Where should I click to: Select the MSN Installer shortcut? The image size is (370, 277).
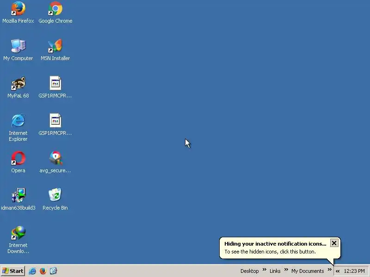point(55,50)
